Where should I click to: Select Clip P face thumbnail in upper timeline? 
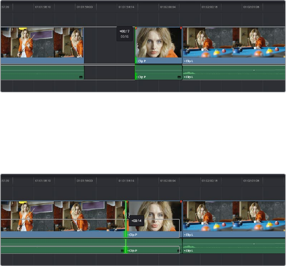click(158, 42)
